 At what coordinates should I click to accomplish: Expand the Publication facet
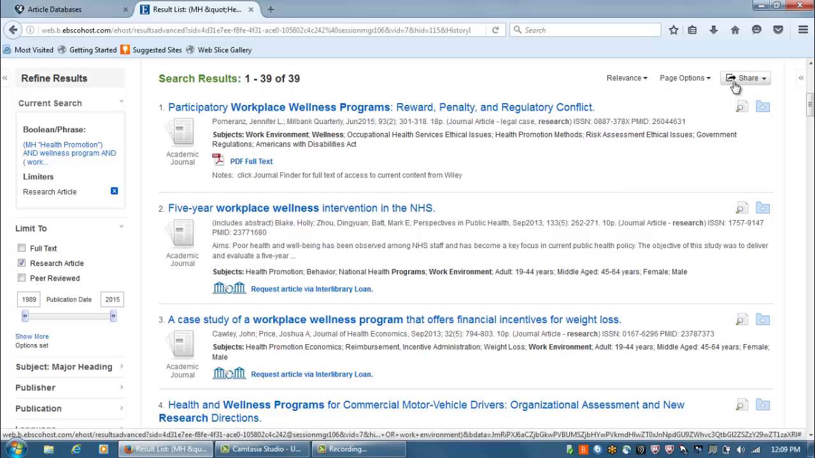[70, 408]
